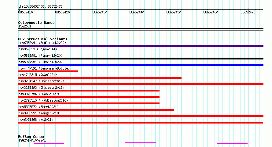Open the ISG20|NM_002201 gene label
The height and width of the screenshot is (147, 272).
(x=32, y=140)
